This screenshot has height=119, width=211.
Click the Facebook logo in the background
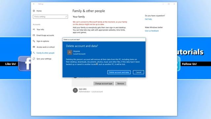[x=25, y=63]
